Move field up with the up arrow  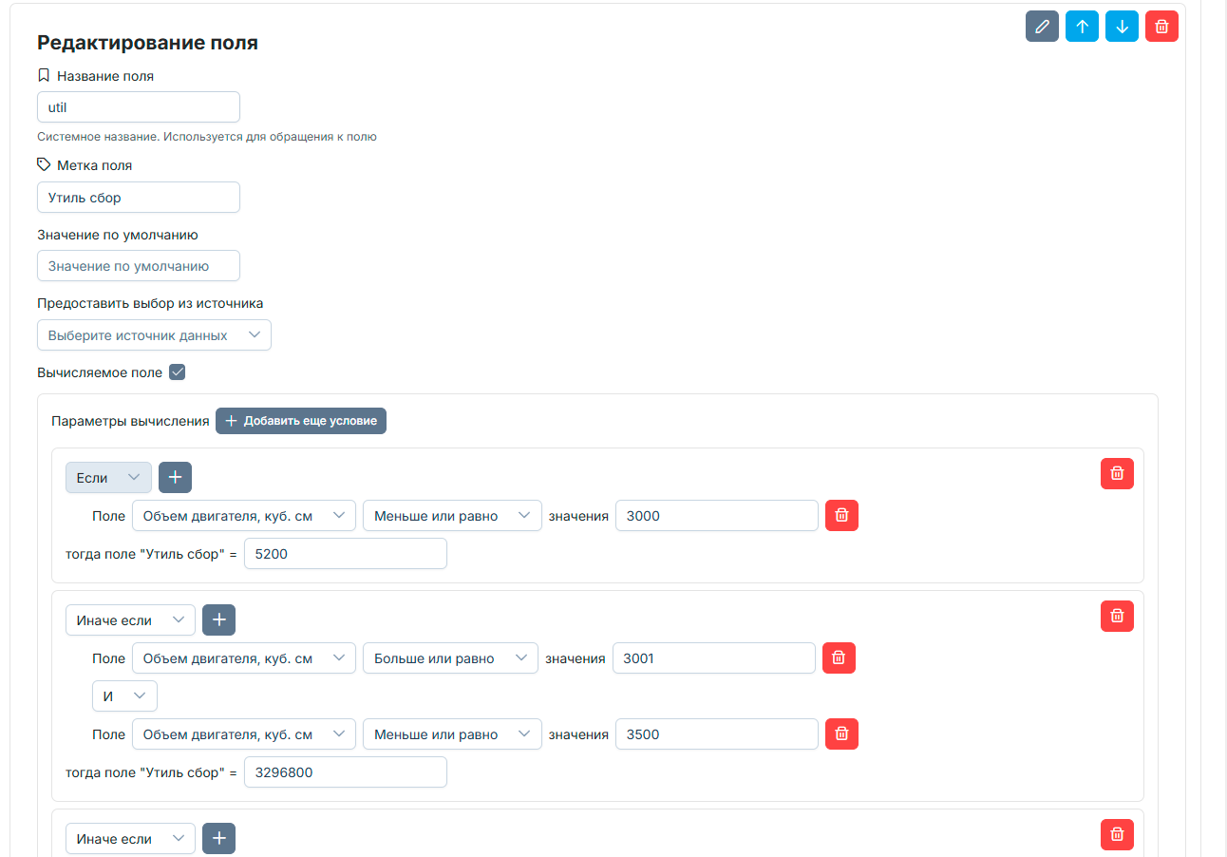pos(1082,27)
